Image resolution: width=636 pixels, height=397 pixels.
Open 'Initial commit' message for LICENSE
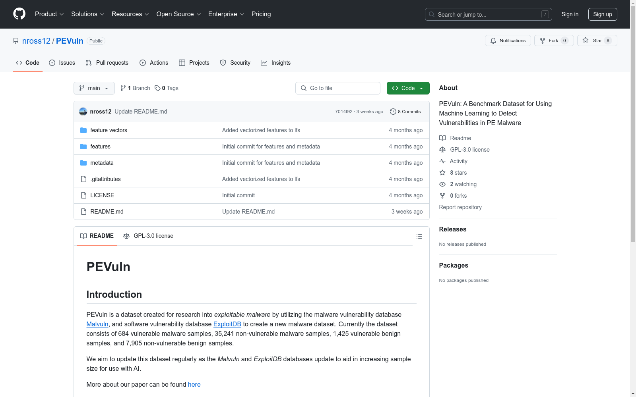point(238,195)
